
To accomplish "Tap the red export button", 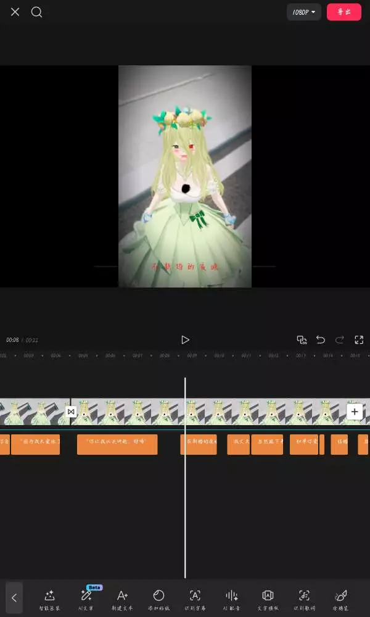I will click(344, 12).
